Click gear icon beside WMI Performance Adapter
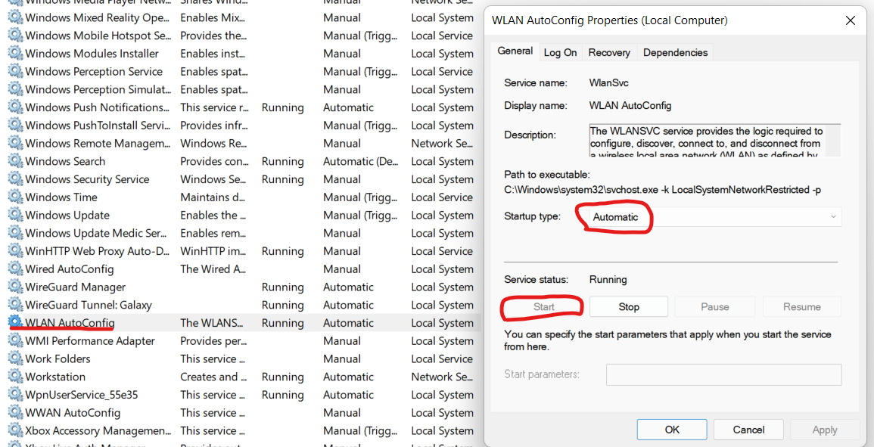This screenshot has width=874, height=447. click(15, 340)
